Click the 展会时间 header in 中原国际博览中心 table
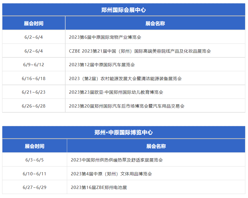This screenshot has width=248, height=198. click(x=35, y=146)
